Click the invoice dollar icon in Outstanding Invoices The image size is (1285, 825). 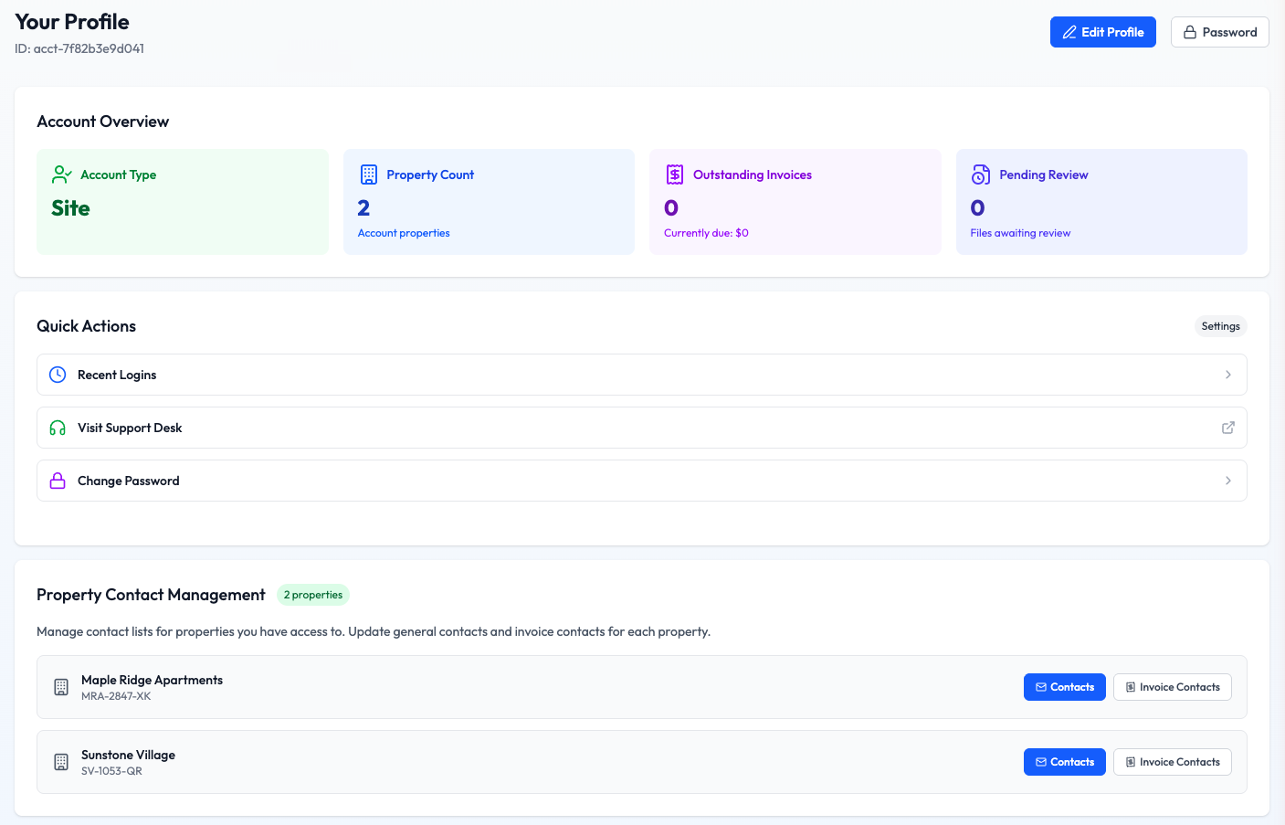tap(675, 175)
